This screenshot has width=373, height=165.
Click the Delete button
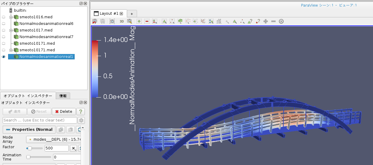(64, 112)
